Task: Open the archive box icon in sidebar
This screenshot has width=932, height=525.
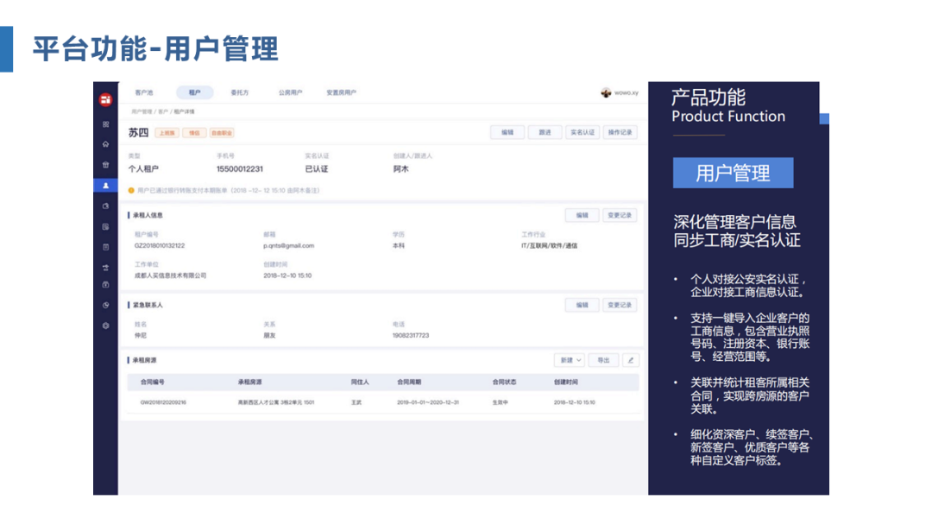Action: coord(106,285)
